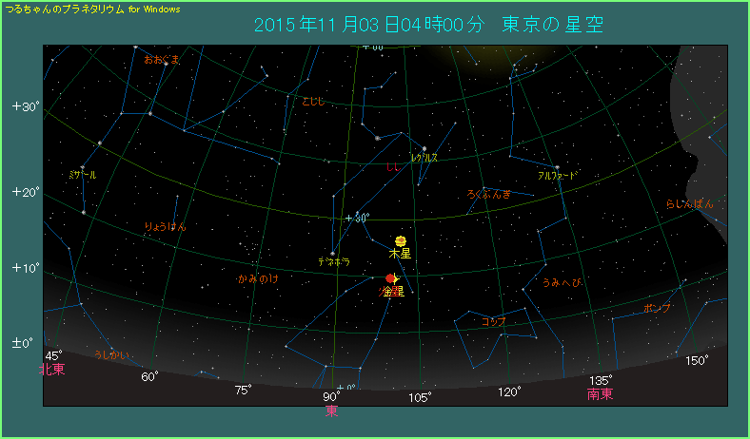Select the Denebola (デネボラ) star

click(x=333, y=252)
